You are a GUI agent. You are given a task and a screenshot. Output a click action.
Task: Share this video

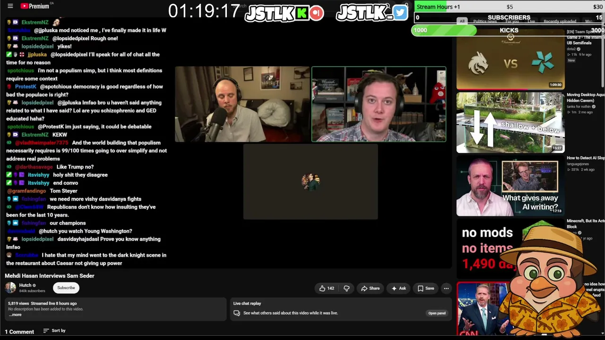(370, 288)
